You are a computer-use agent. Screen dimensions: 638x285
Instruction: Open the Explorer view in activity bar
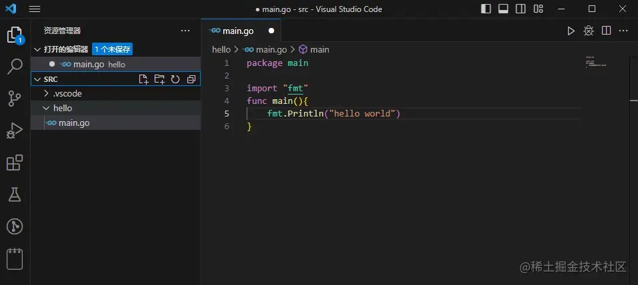[x=15, y=35]
